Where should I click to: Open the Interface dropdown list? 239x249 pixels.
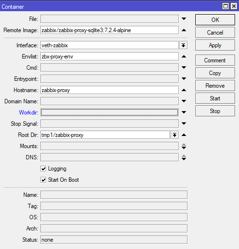coord(183,45)
